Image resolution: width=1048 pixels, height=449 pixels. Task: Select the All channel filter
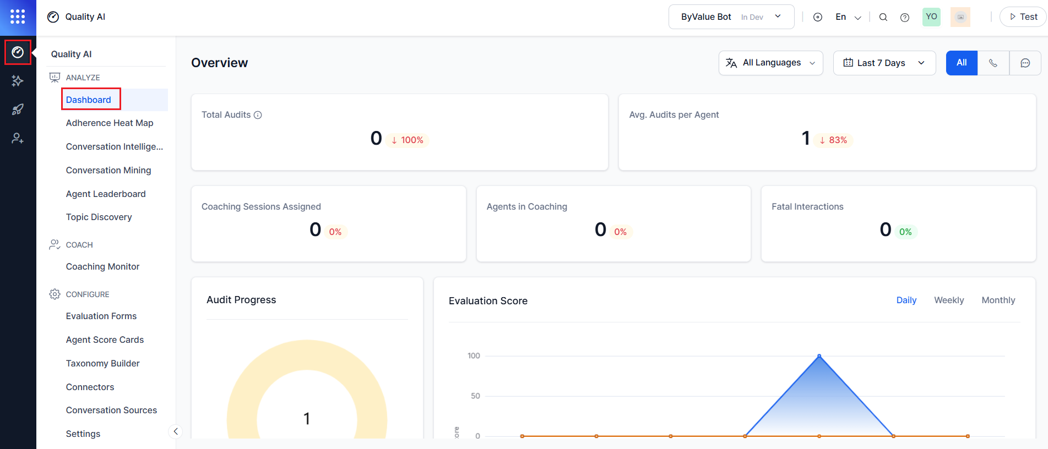(962, 63)
